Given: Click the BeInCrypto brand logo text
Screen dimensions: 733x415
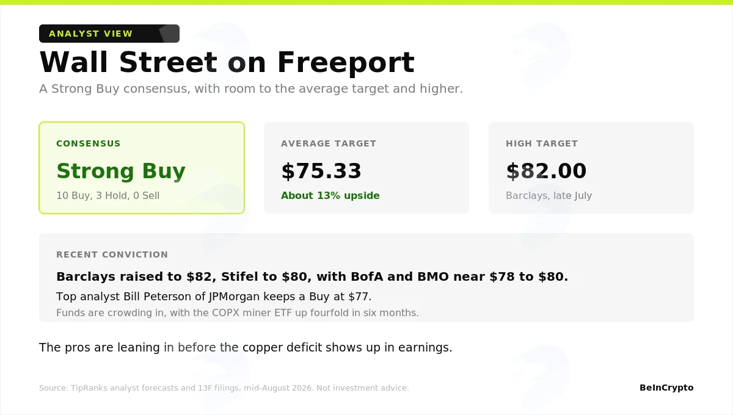Looking at the screenshot, I should coord(666,388).
